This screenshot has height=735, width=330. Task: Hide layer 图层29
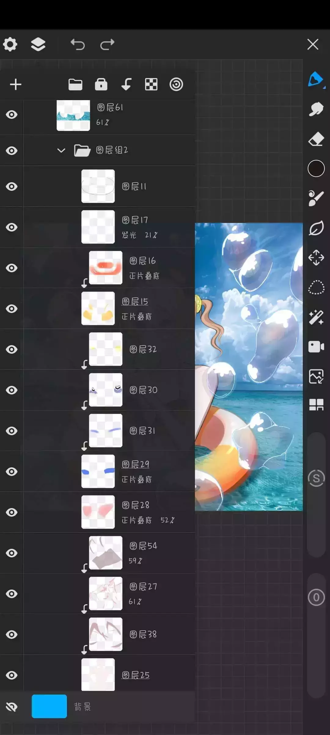pyautogui.click(x=12, y=472)
